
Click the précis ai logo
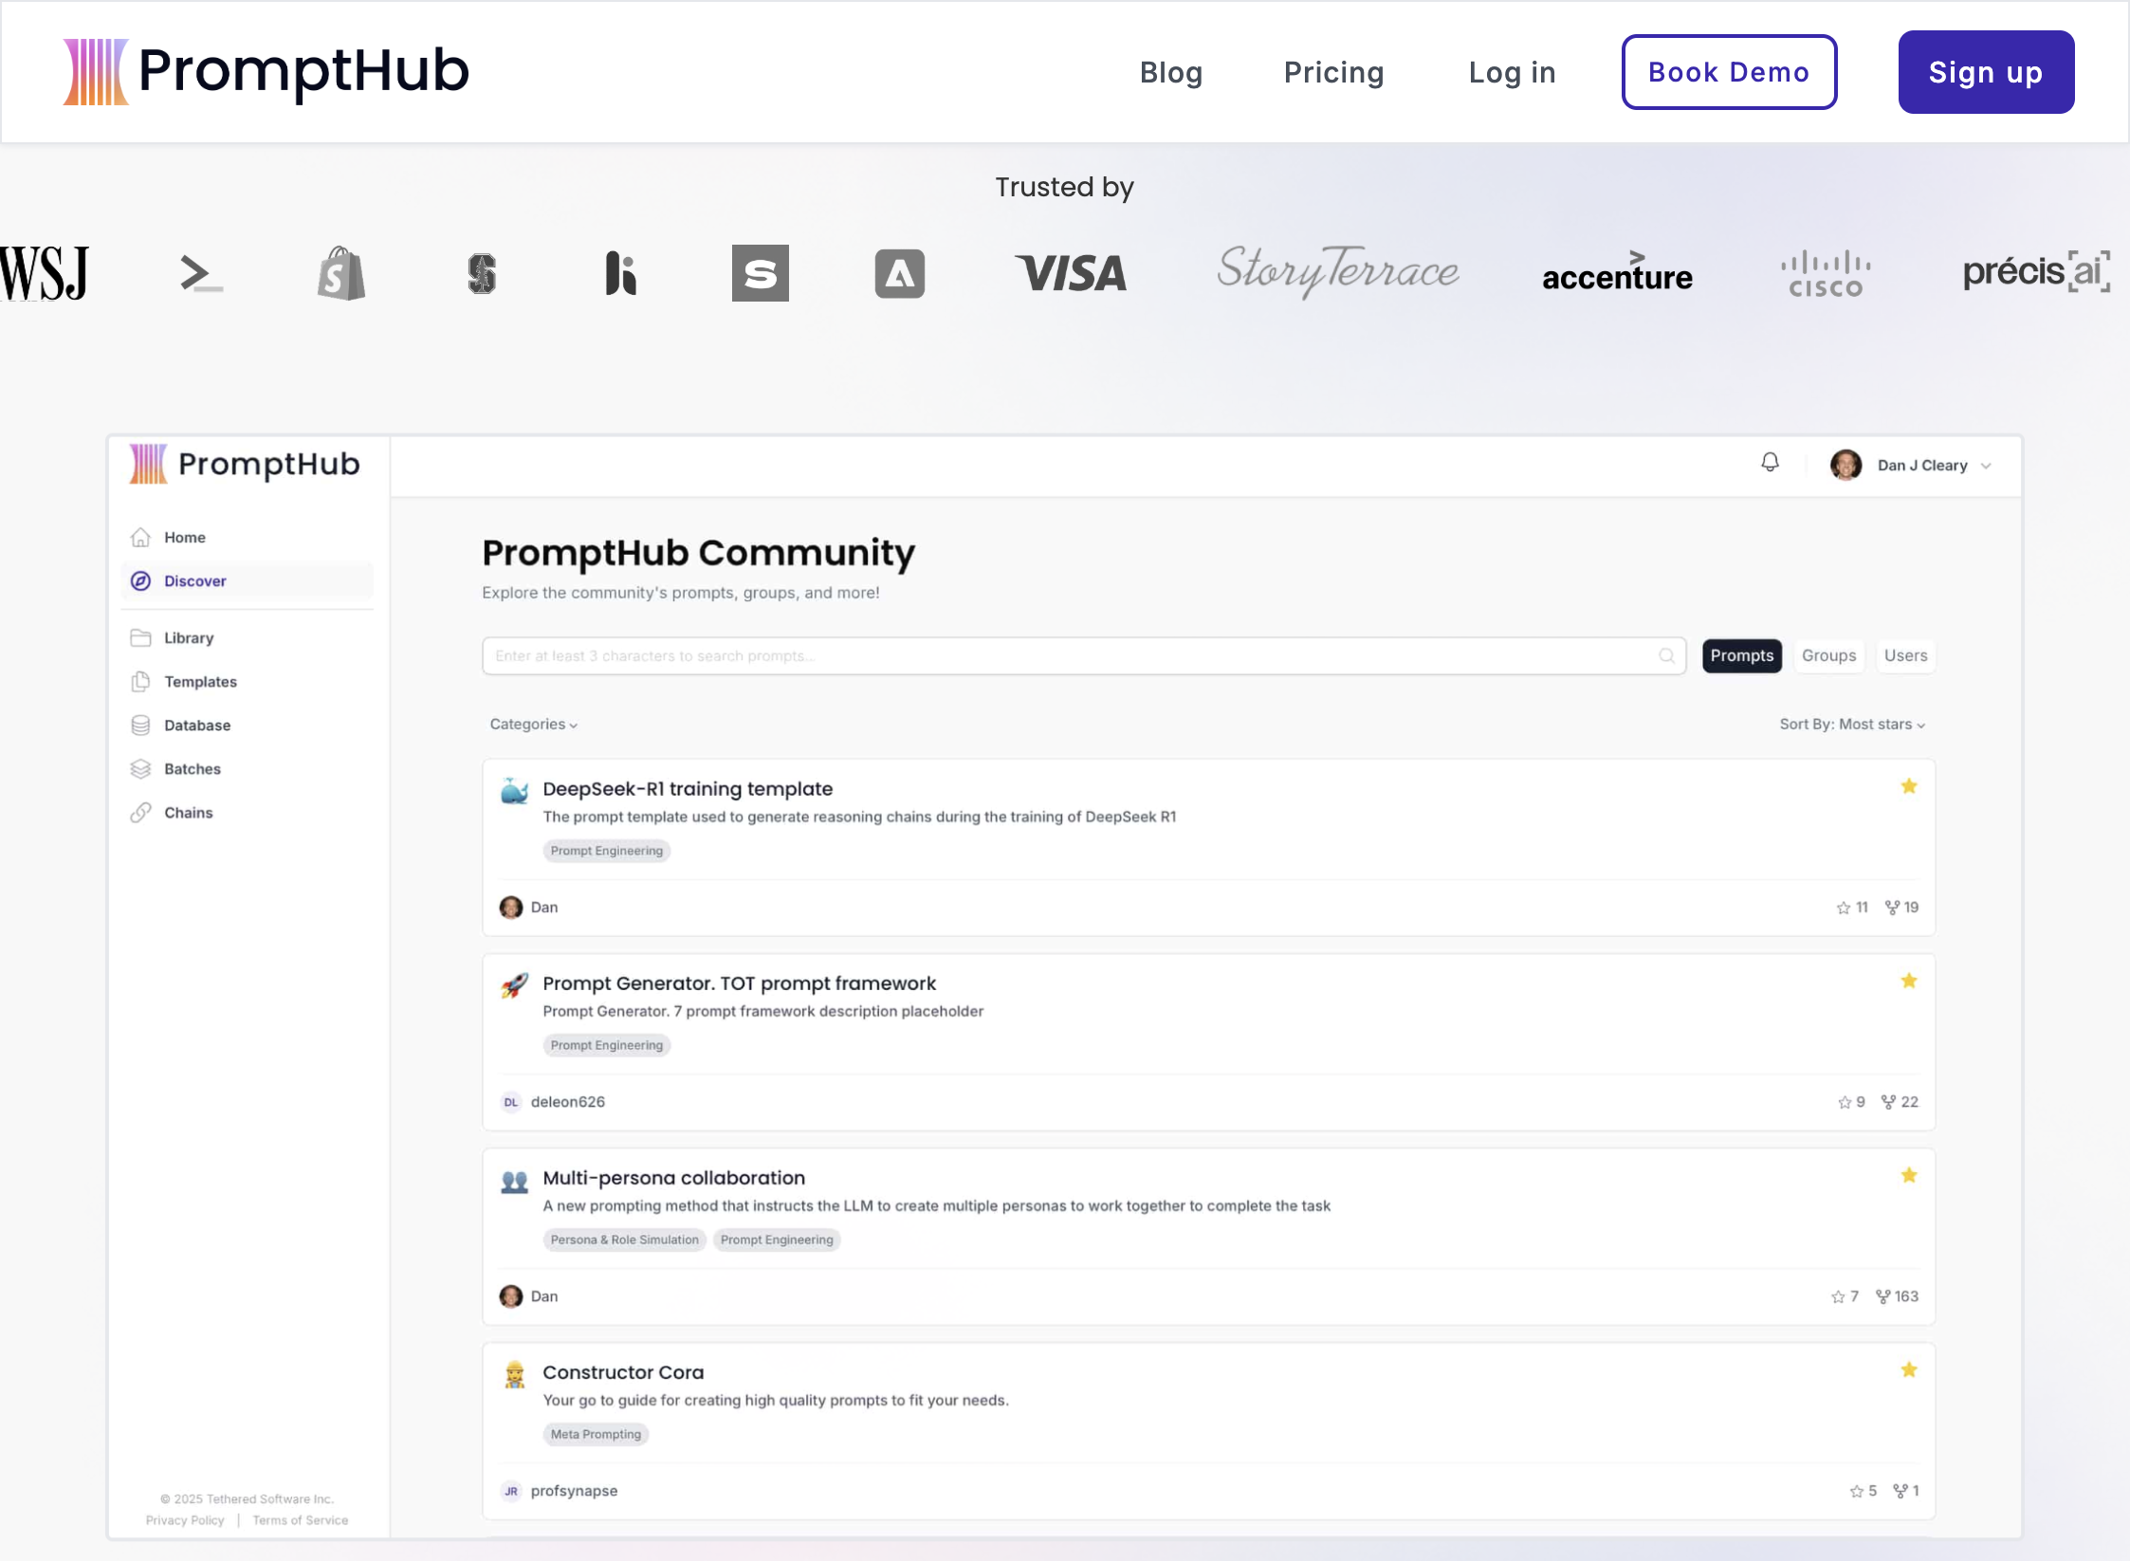(2036, 272)
